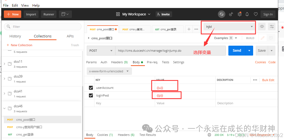Expand the dcs41 collection
Screen dimensions: 284x140
4,93
